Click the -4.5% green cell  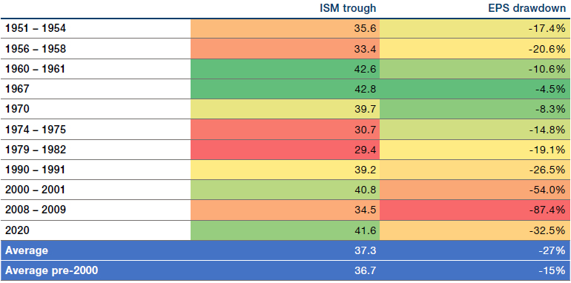(475, 89)
